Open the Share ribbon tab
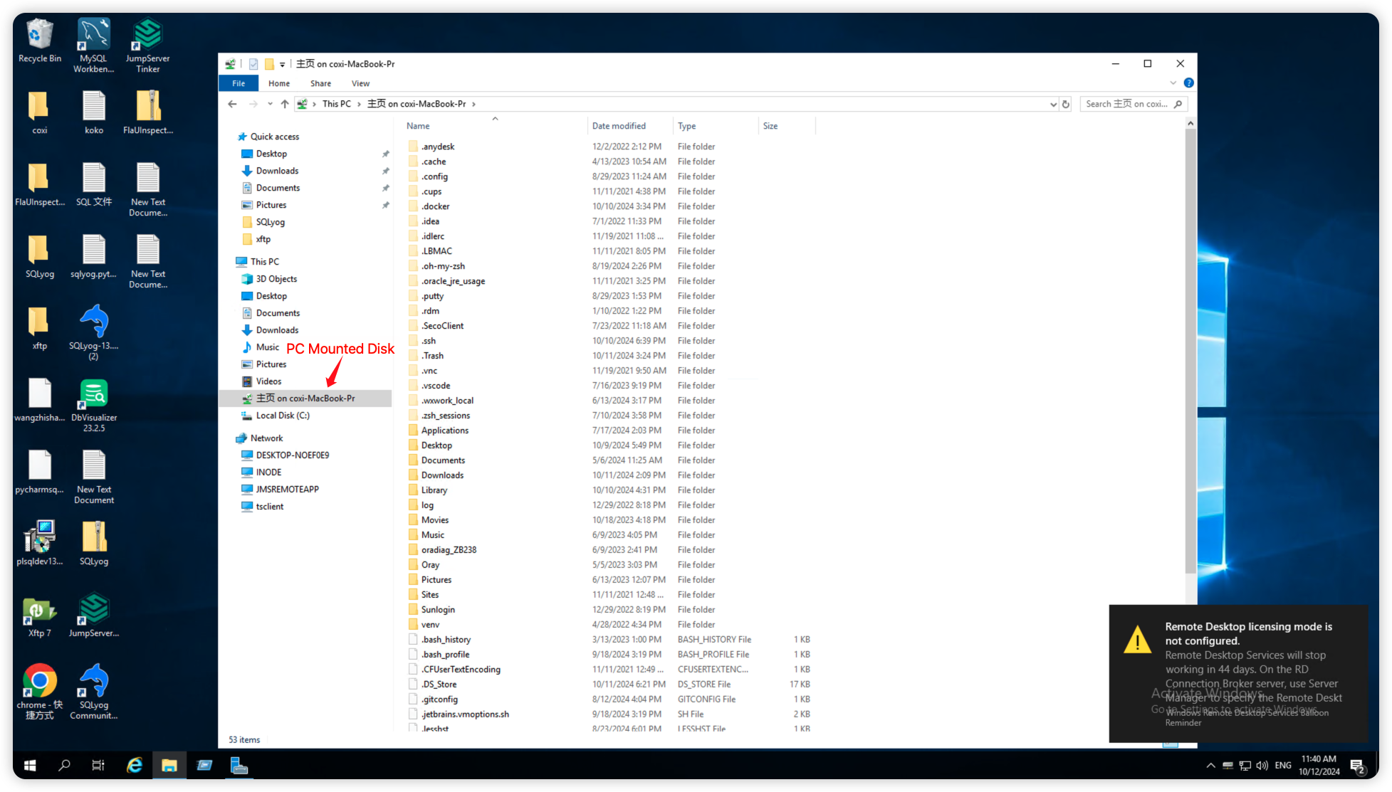 pyautogui.click(x=320, y=83)
